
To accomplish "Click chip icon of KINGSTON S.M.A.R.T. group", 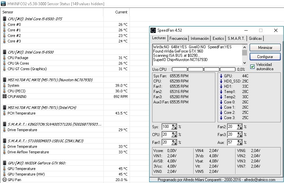I will (x=5, y=124).
